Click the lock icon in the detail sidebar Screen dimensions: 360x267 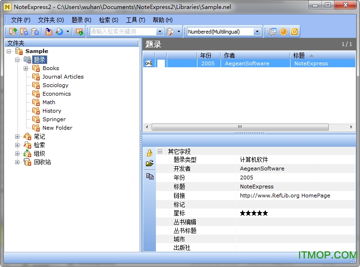(x=149, y=152)
